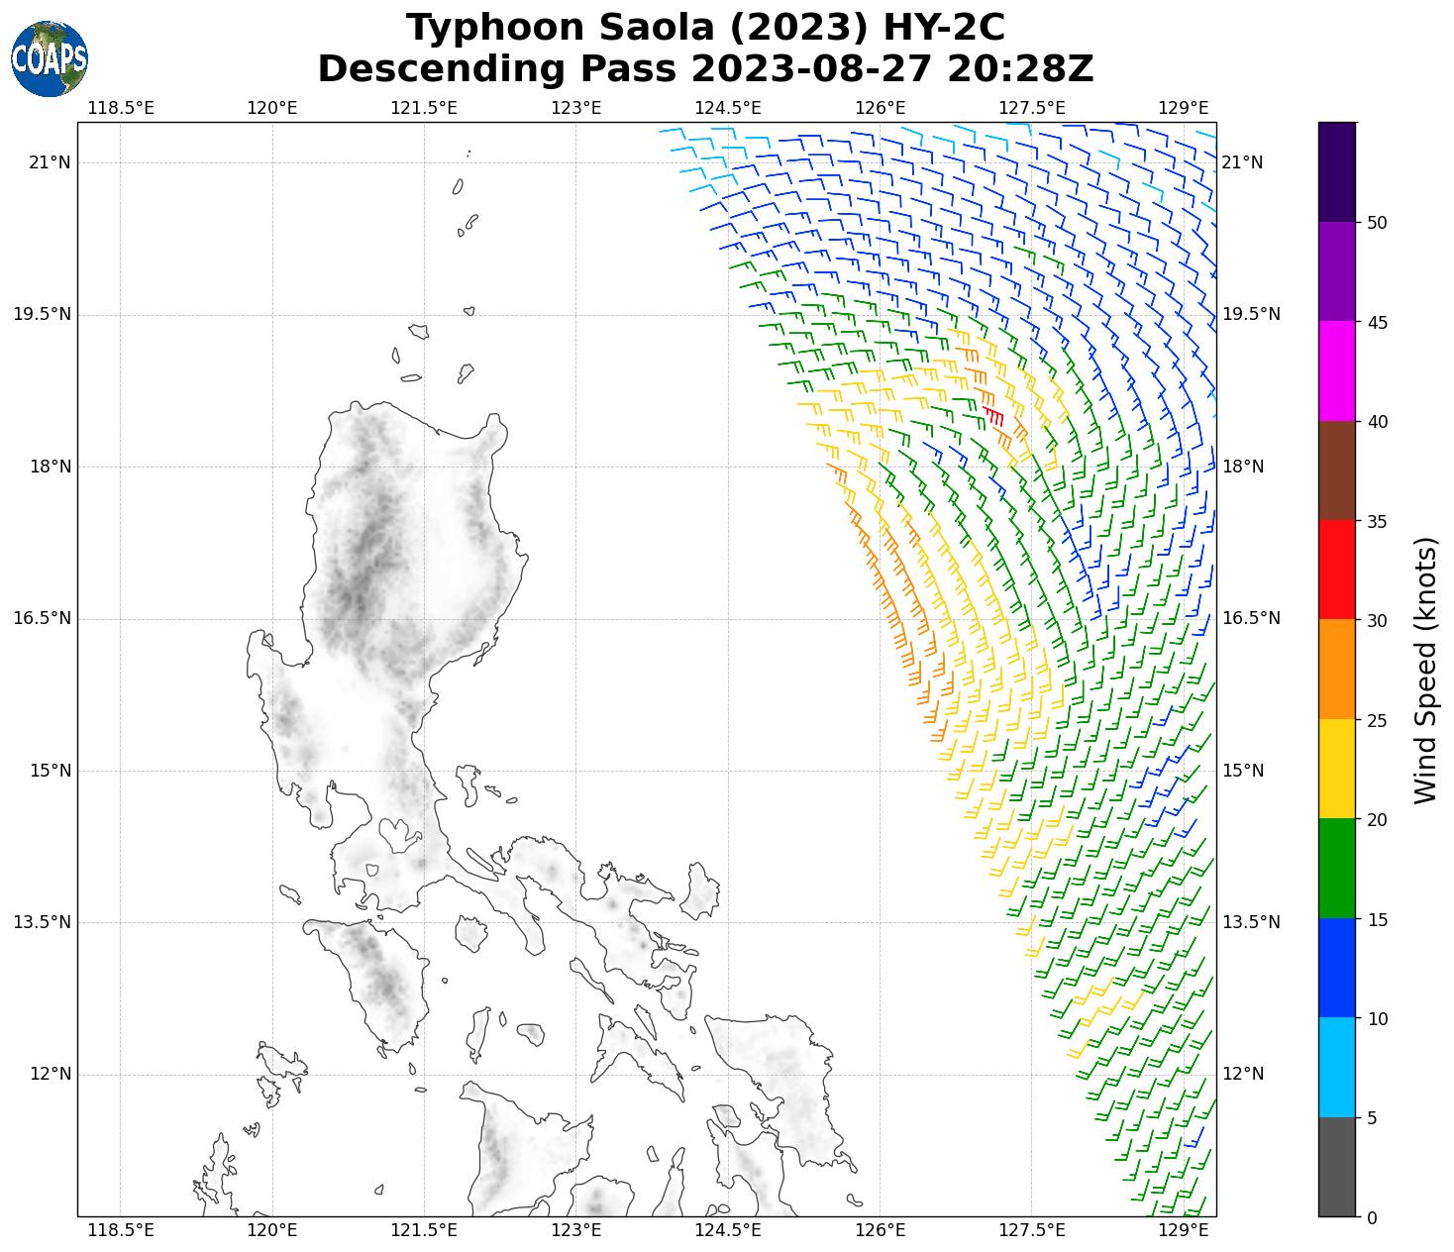1454x1252 pixels.
Task: Pick the light blue 5–10 knots band
Action: (1336, 1067)
